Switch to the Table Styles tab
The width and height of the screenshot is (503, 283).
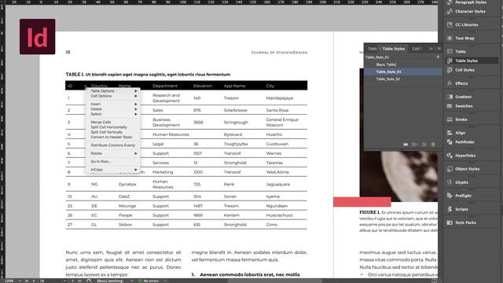click(393, 49)
